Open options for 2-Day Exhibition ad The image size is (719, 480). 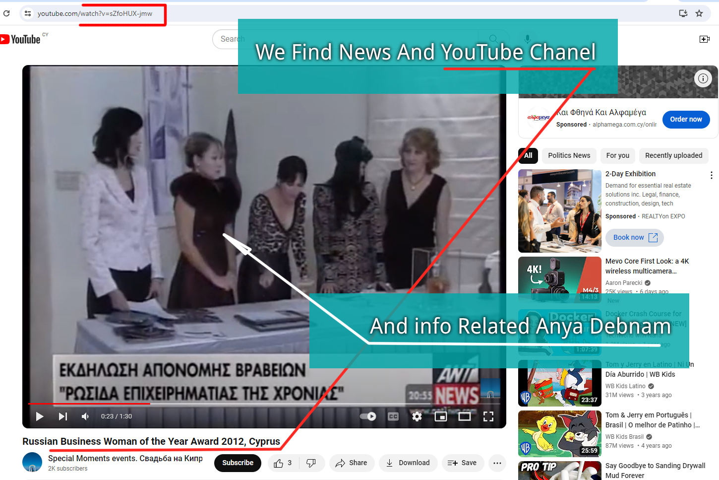[712, 175]
